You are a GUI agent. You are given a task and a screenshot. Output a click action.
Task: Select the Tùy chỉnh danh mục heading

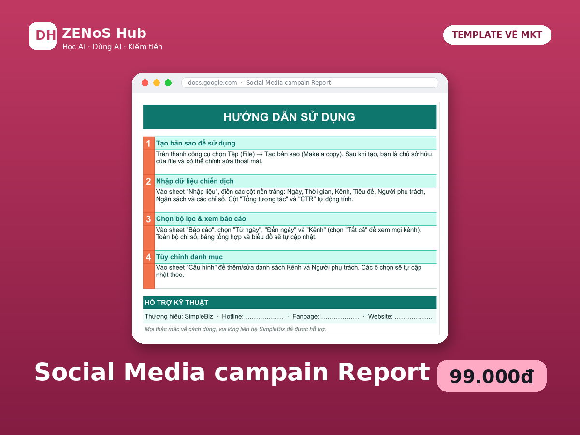[x=189, y=257]
